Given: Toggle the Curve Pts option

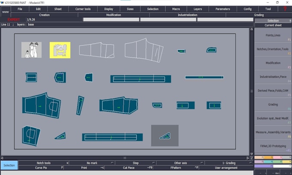Looking at the screenshot, I should coord(41,168).
